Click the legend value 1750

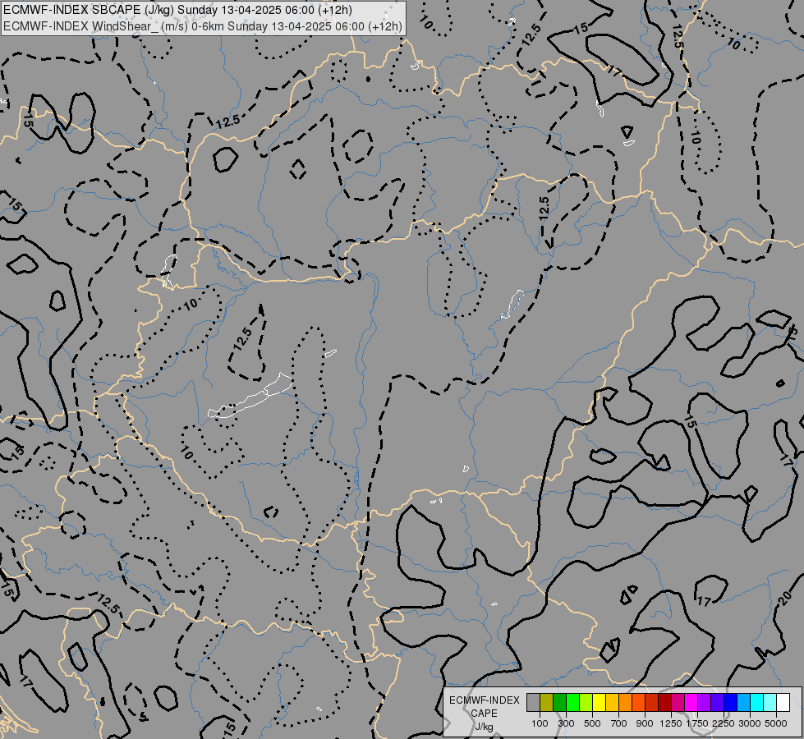click(697, 723)
